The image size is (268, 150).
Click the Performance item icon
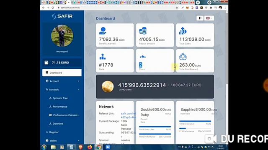[x=50, y=107]
